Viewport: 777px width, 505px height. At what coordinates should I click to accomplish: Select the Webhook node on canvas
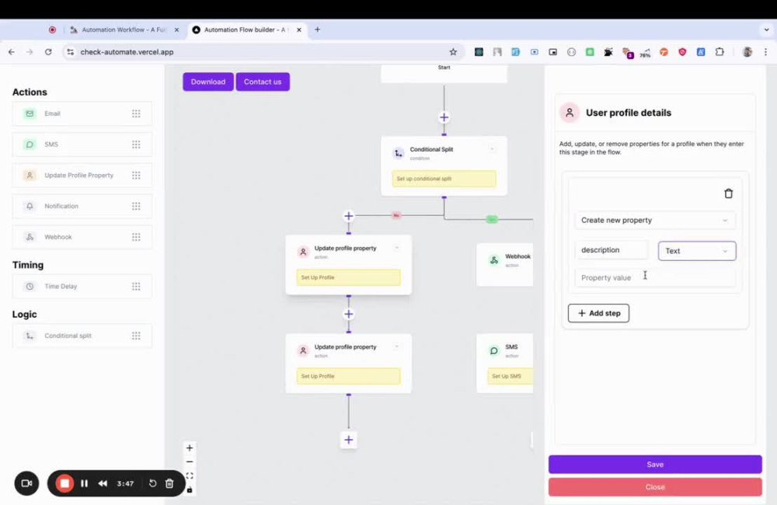click(505, 265)
